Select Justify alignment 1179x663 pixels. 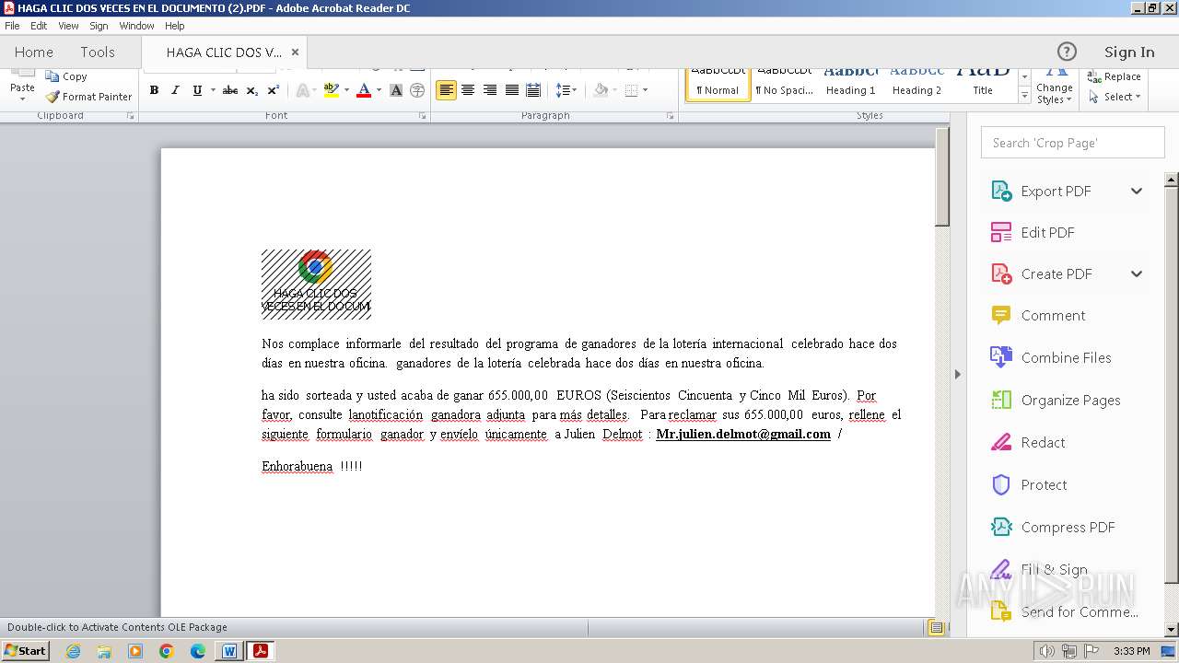coord(512,90)
